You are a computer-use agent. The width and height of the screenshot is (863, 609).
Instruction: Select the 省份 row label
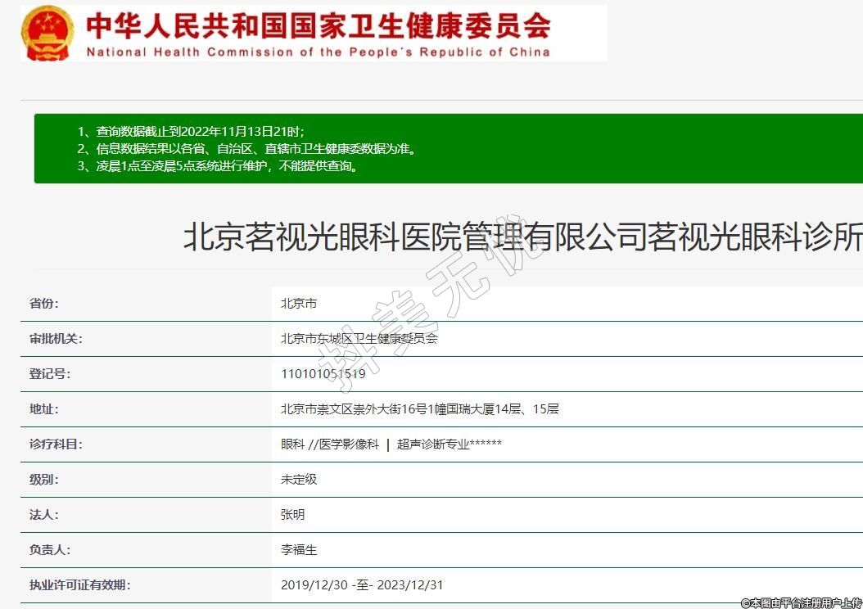click(x=44, y=304)
